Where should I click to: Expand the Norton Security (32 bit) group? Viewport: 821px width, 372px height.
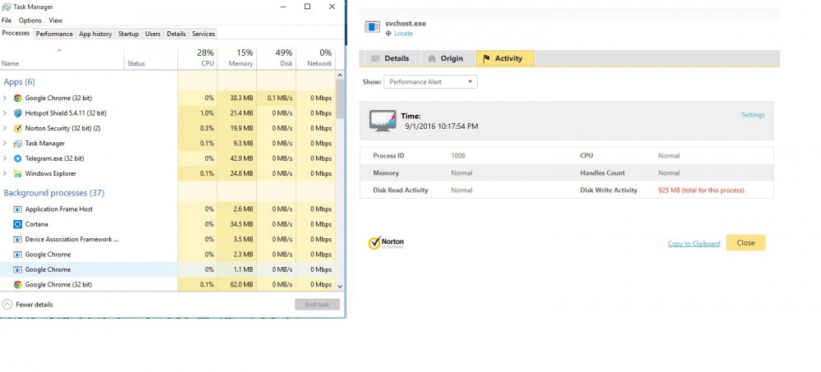pyautogui.click(x=5, y=128)
